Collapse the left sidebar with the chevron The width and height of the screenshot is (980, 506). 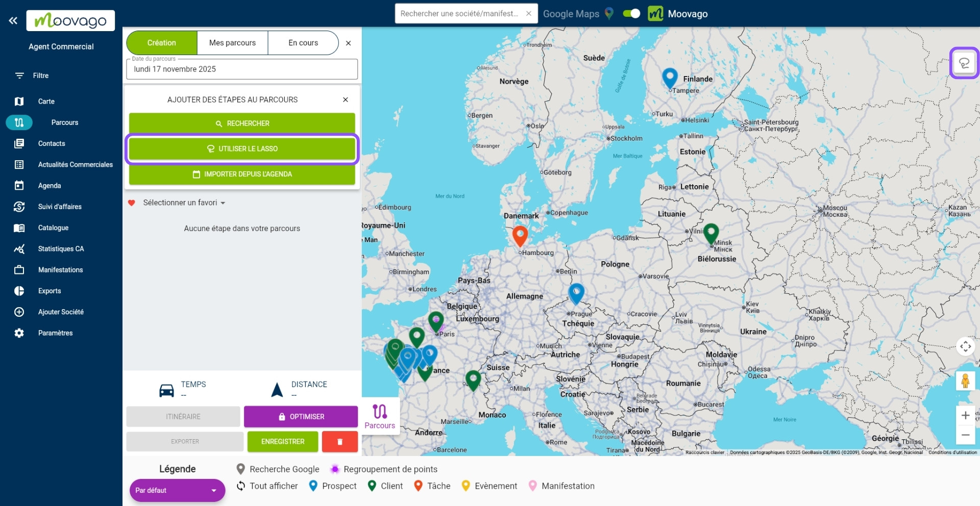coord(13,20)
